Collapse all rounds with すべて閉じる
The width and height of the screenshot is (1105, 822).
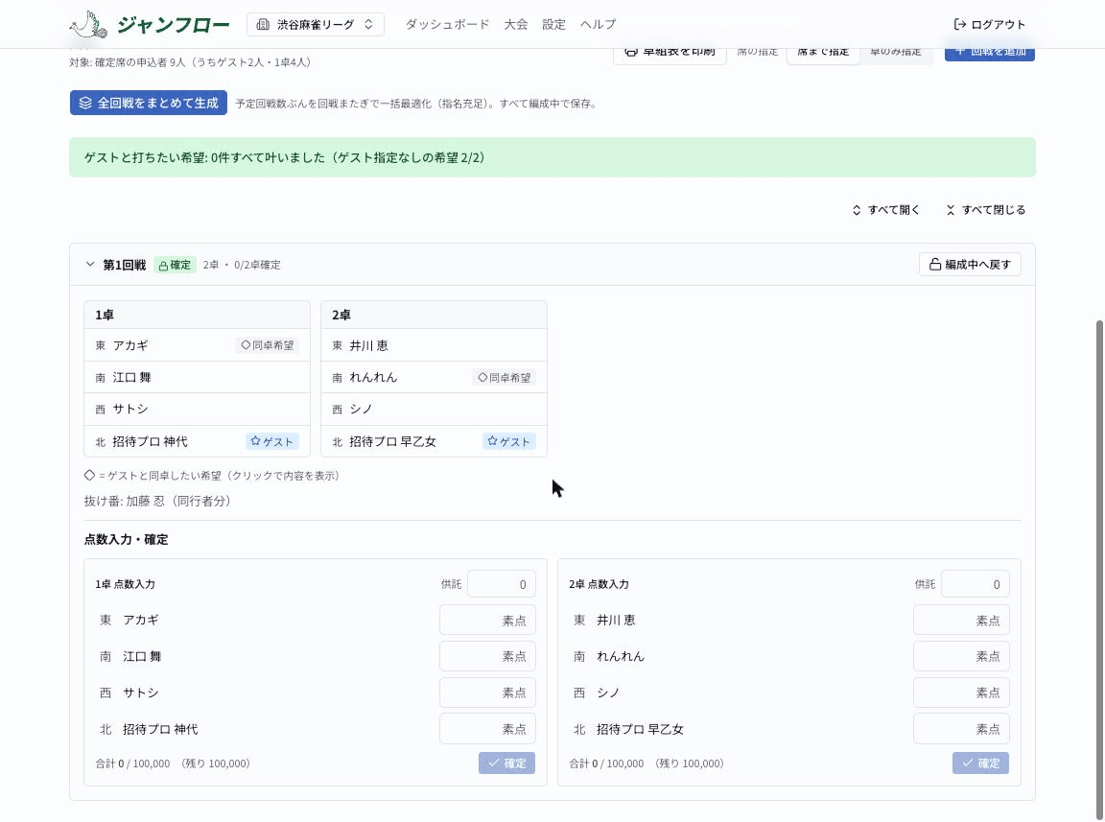985,210
